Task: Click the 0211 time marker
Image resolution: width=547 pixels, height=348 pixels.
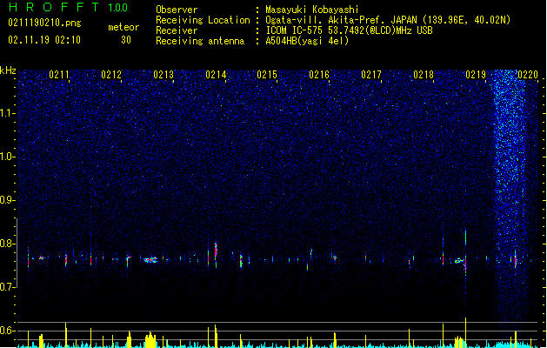Action: pyautogui.click(x=59, y=75)
